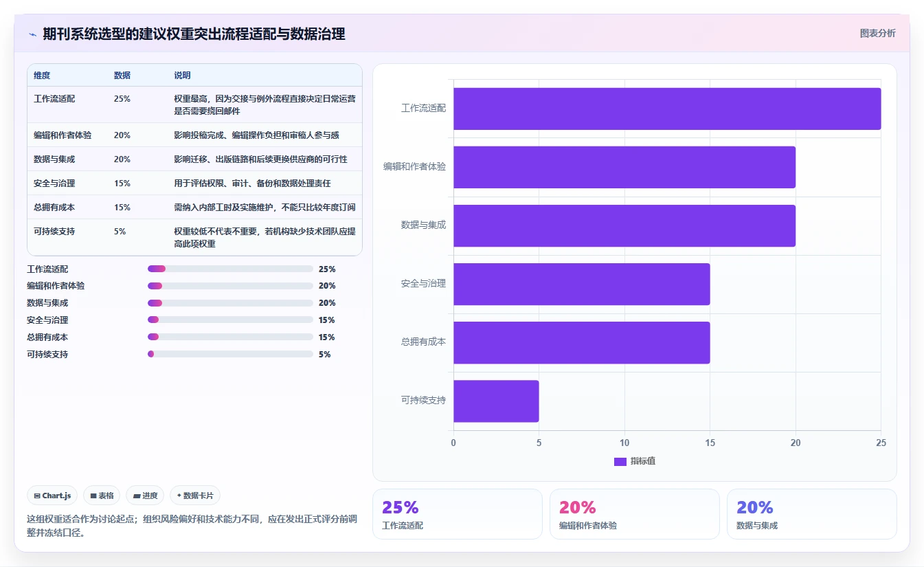Click 安全与治理 cell in the table
This screenshot has height=567, width=924.
tap(54, 184)
